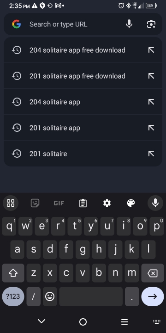Open Google Lens camera search
Screen dimensions: 166x333
151,24
